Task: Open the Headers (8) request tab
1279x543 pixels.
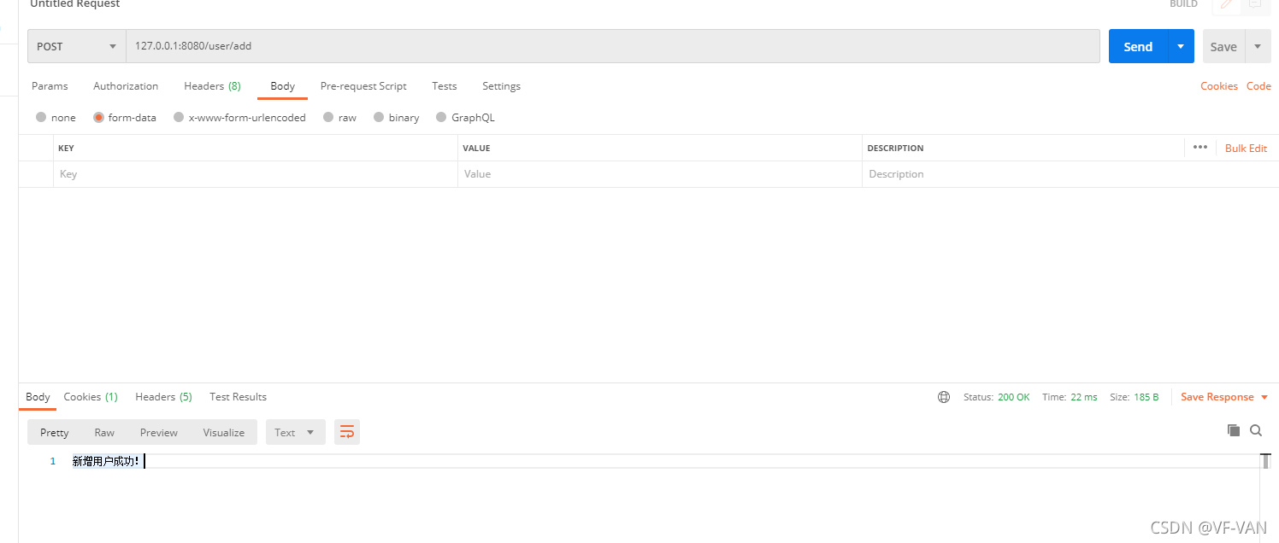Action: (212, 85)
